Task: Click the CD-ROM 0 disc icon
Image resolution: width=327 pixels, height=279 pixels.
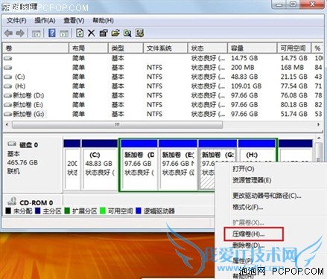Action: (12, 202)
